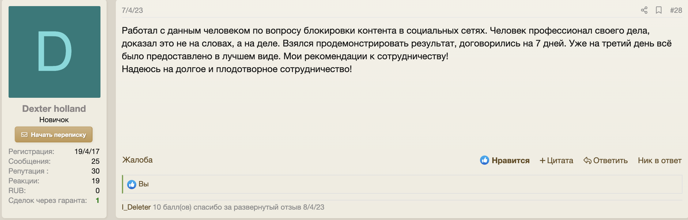The image size is (688, 220).
Task: Toggle the Нравится reaction on the post
Action: [510, 160]
